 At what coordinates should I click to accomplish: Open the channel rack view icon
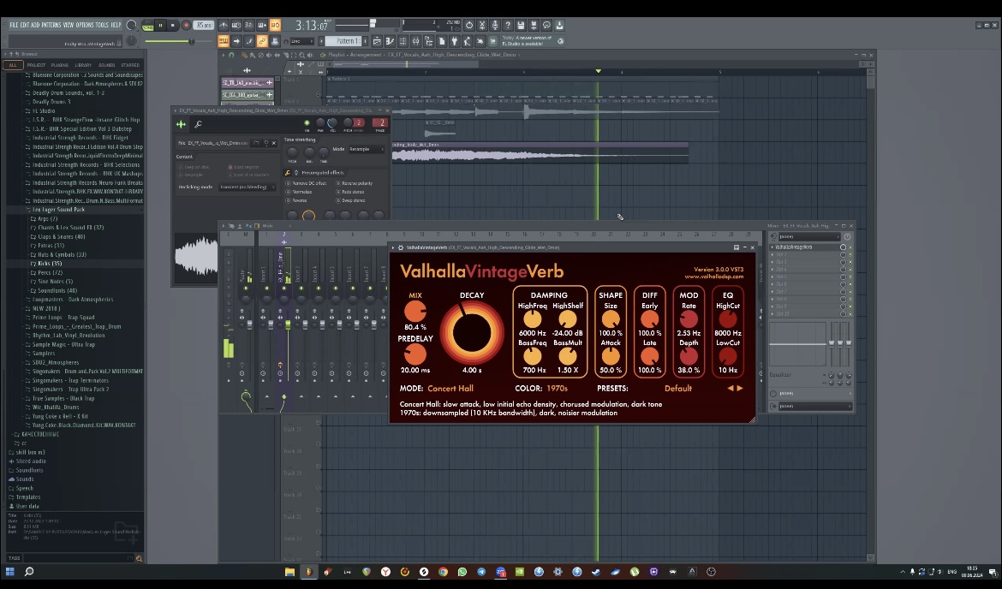(x=403, y=41)
